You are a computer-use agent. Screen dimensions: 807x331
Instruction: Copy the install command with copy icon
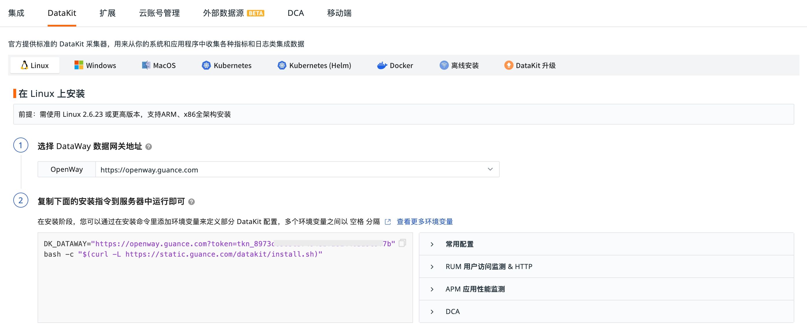[x=402, y=243]
